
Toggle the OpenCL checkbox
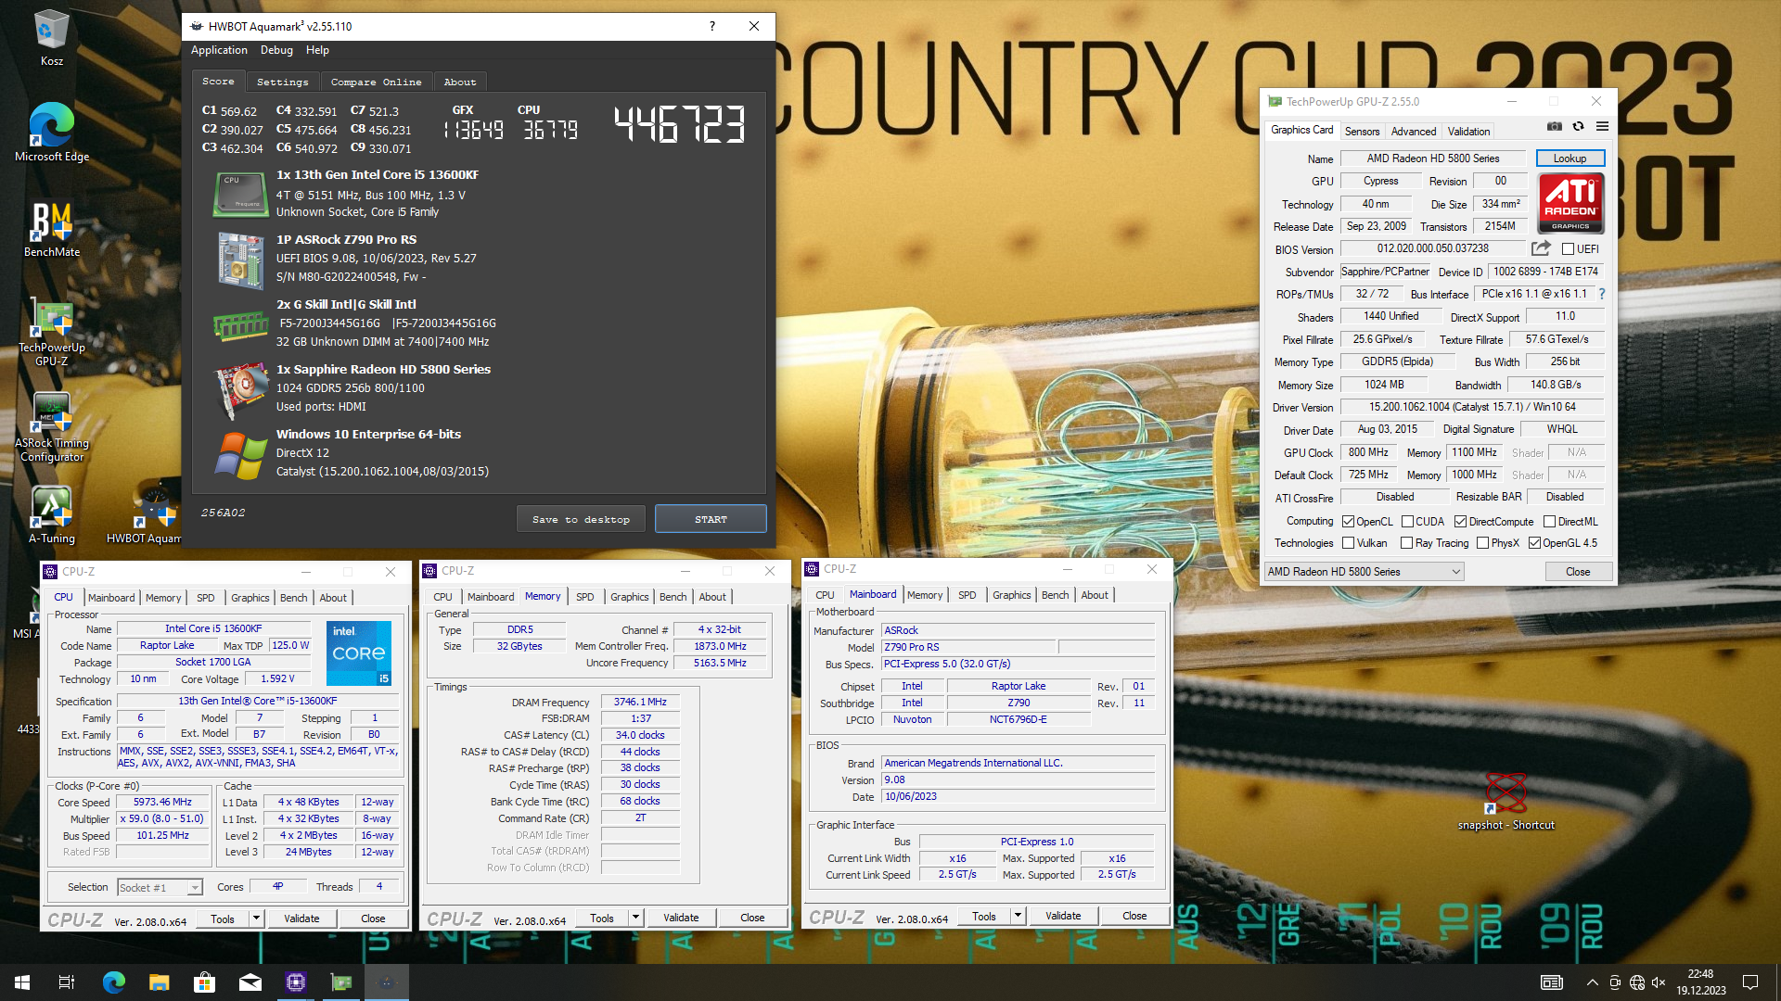point(1348,522)
